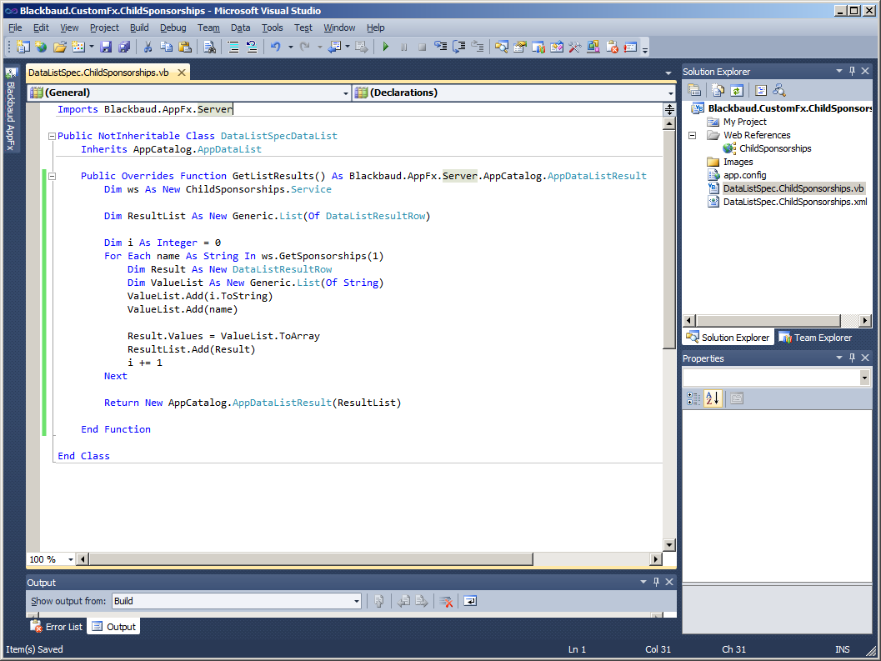Switch Properties panel to Categorized view

coord(694,398)
